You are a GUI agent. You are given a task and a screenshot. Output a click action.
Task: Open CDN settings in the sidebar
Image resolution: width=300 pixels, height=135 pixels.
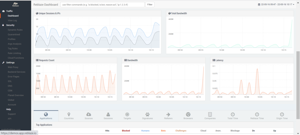point(10,91)
